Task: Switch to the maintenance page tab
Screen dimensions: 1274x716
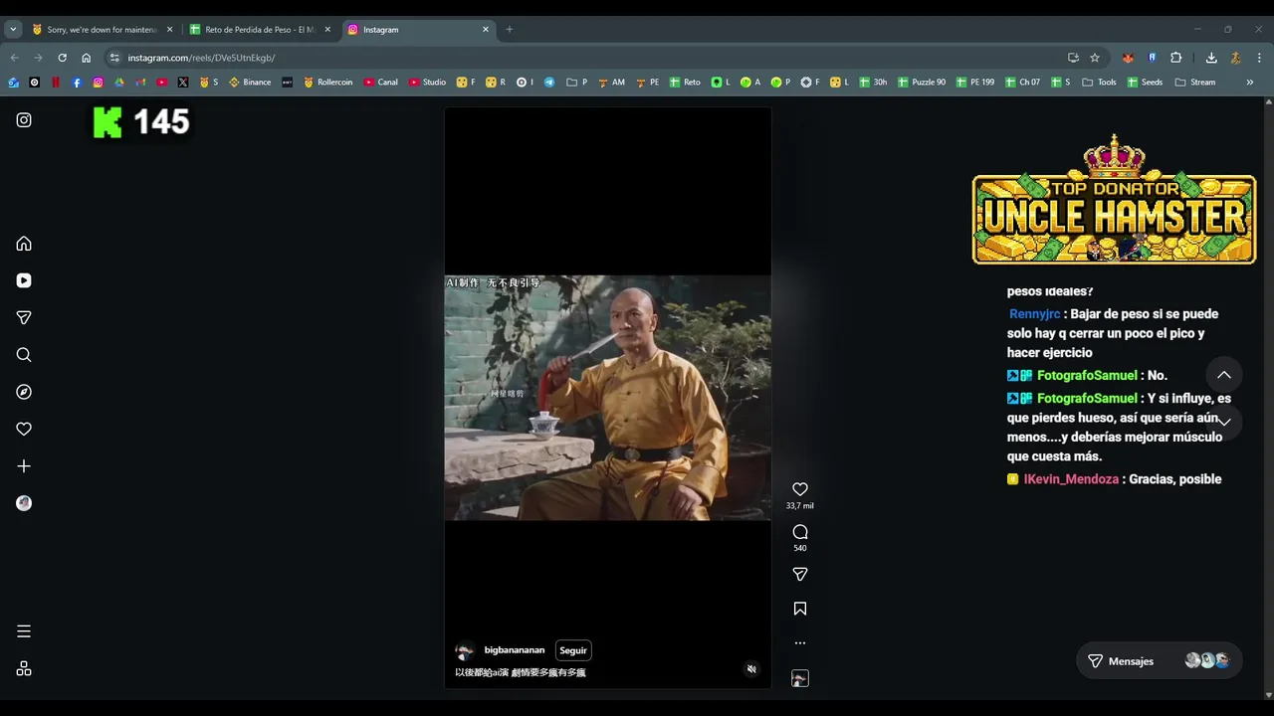Action: pyautogui.click(x=102, y=30)
